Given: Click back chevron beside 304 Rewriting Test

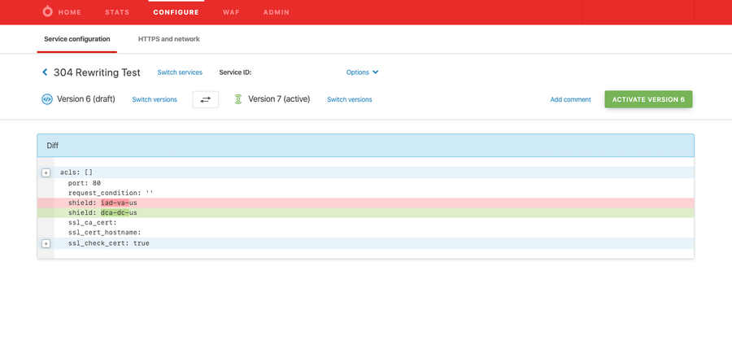Looking at the screenshot, I should (x=45, y=72).
